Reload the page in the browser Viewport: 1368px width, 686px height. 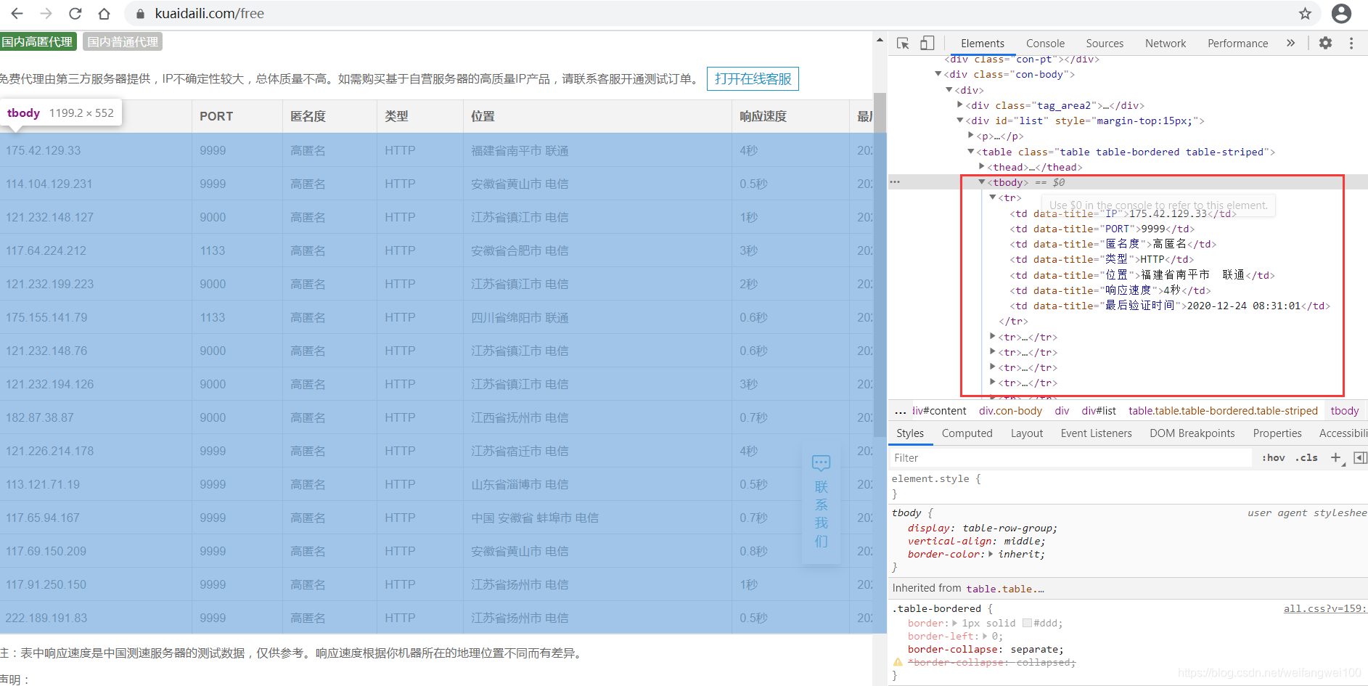(x=75, y=13)
